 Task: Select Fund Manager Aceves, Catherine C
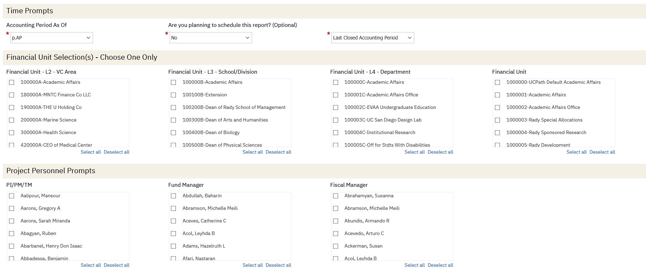[x=173, y=221]
